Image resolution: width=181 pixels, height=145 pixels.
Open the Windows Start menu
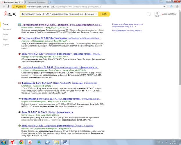tap(3, 142)
